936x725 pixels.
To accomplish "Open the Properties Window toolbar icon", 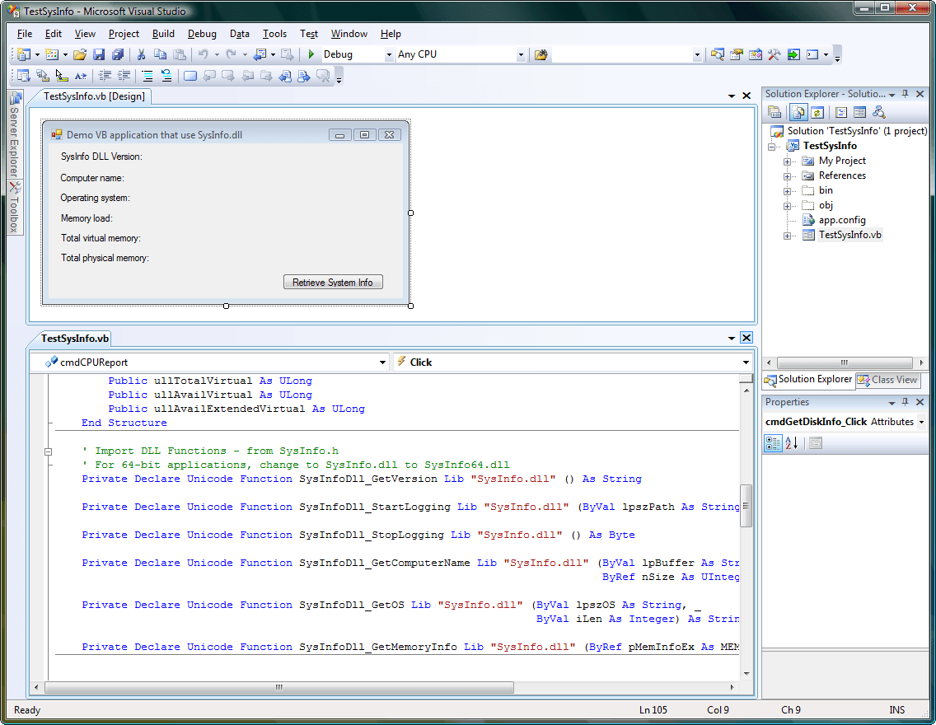I will pos(736,54).
